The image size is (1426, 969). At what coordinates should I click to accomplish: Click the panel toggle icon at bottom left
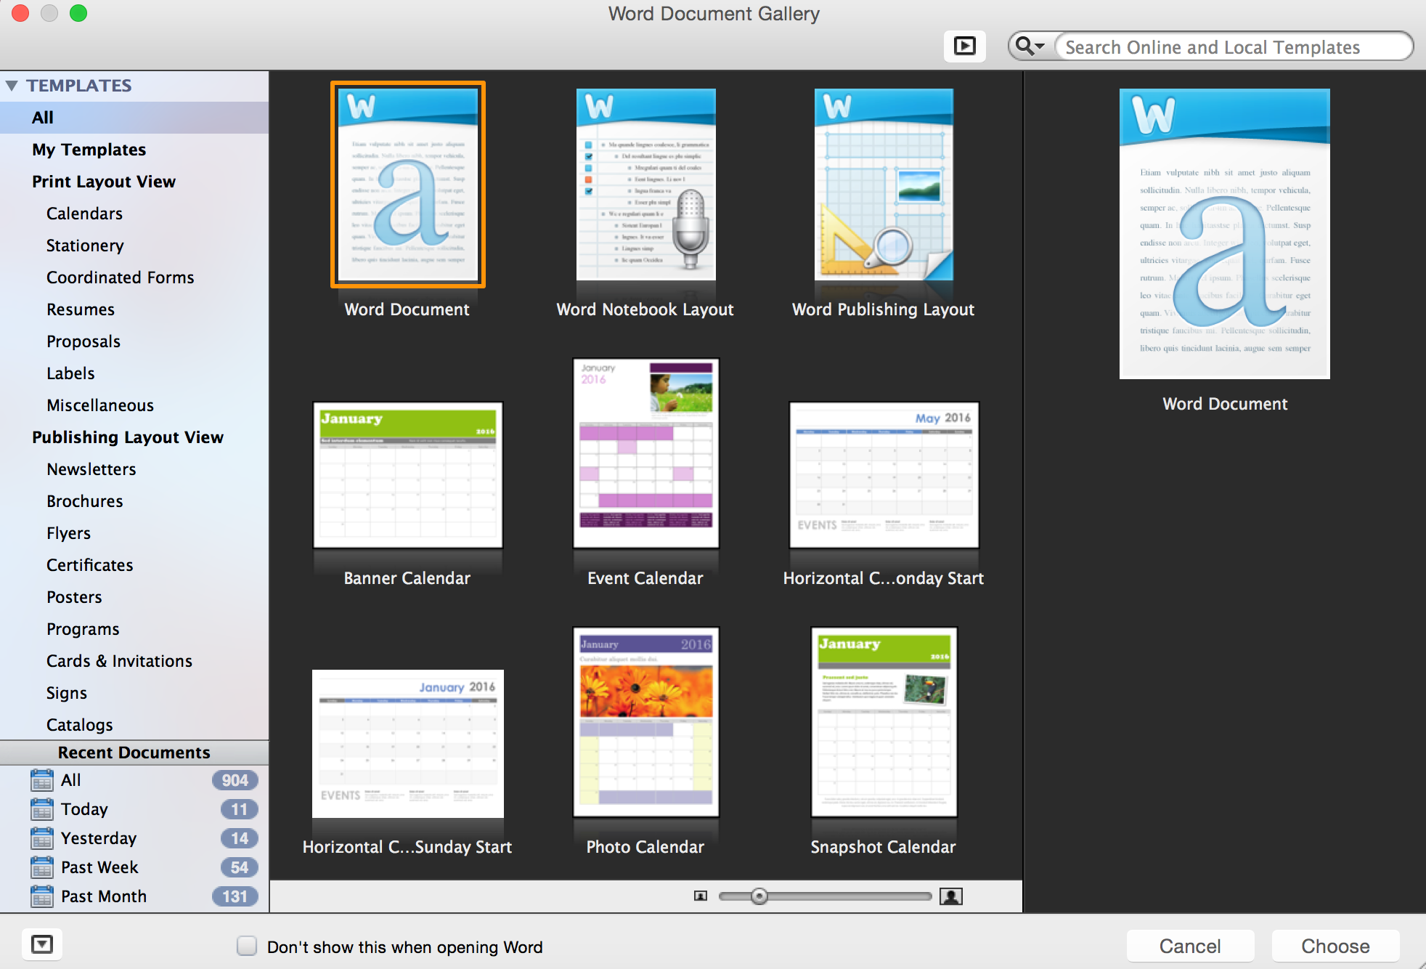41,944
